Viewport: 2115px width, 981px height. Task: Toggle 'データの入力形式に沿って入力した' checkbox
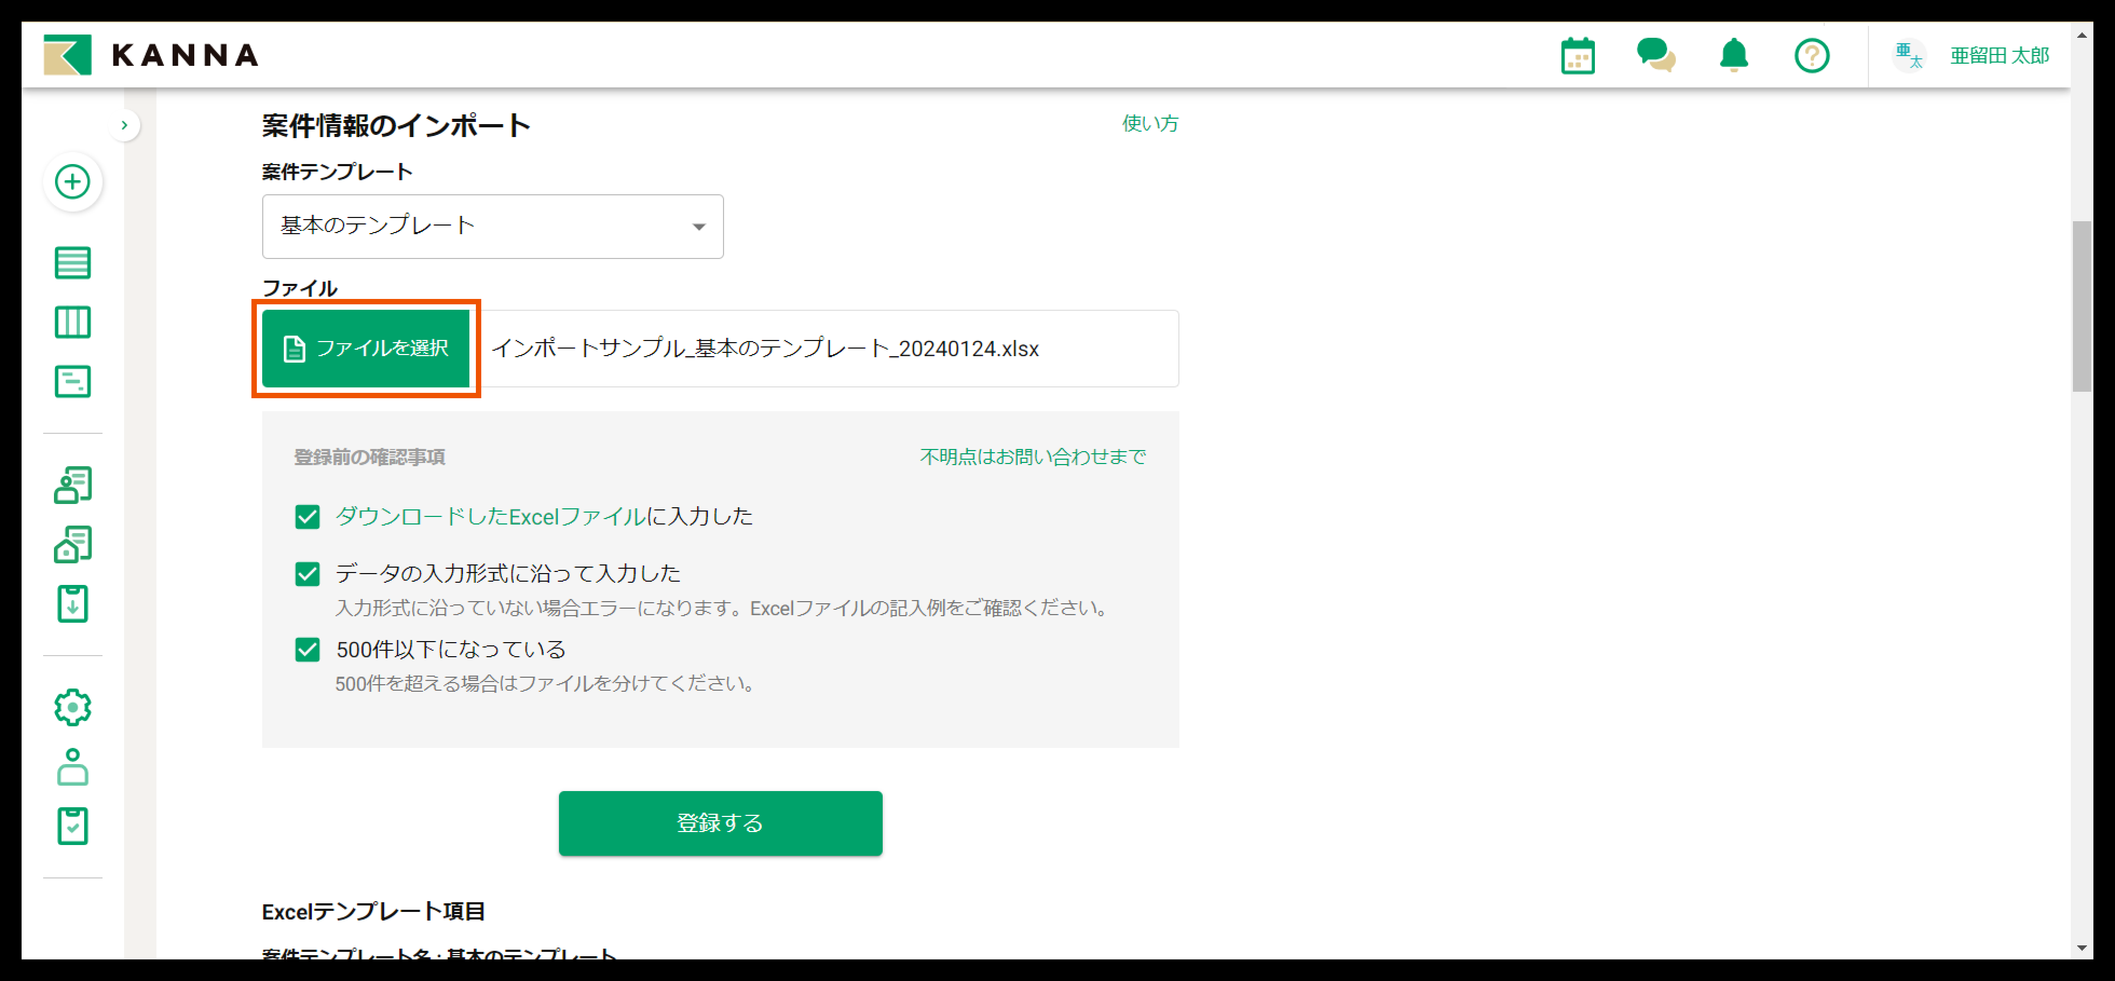coord(307,573)
